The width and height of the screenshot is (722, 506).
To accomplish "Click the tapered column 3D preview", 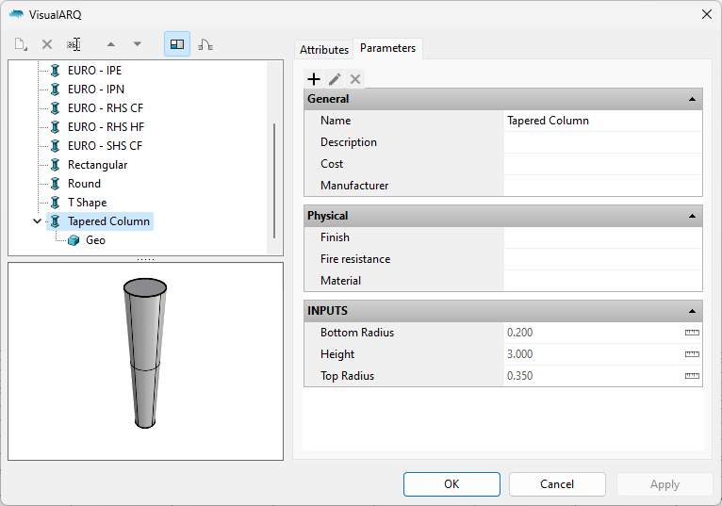I will tap(145, 353).
